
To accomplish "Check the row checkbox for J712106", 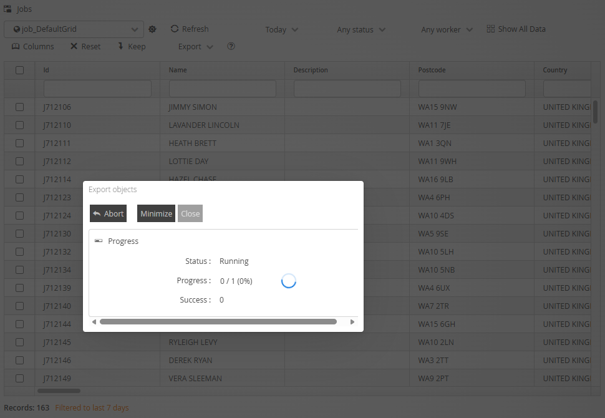I will [19, 107].
